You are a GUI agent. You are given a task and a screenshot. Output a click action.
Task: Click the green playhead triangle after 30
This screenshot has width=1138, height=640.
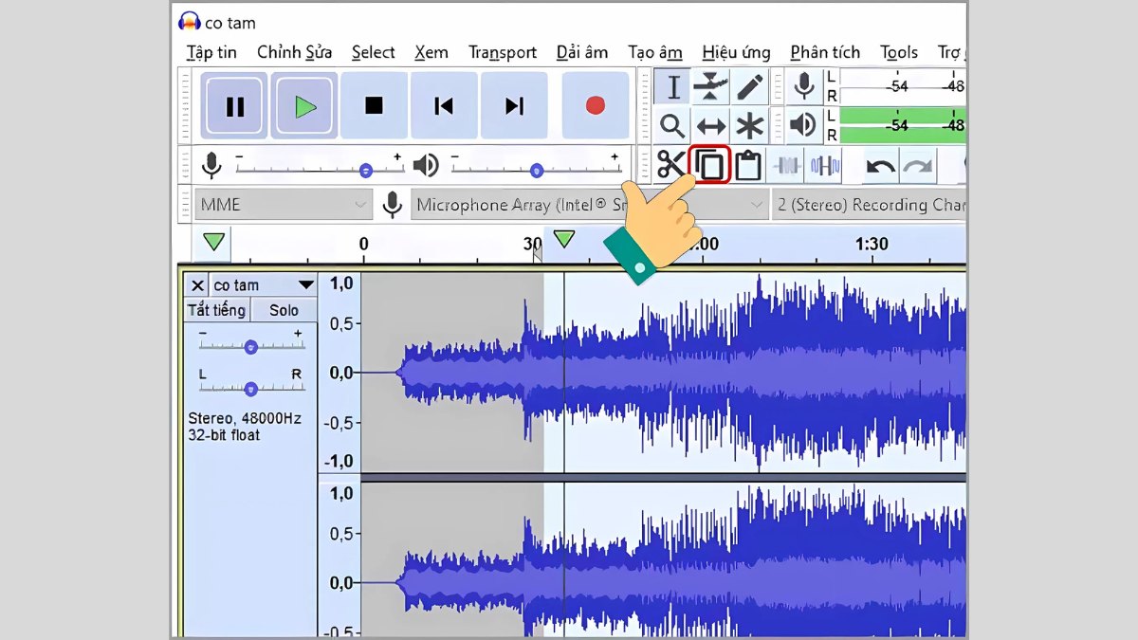[564, 239]
